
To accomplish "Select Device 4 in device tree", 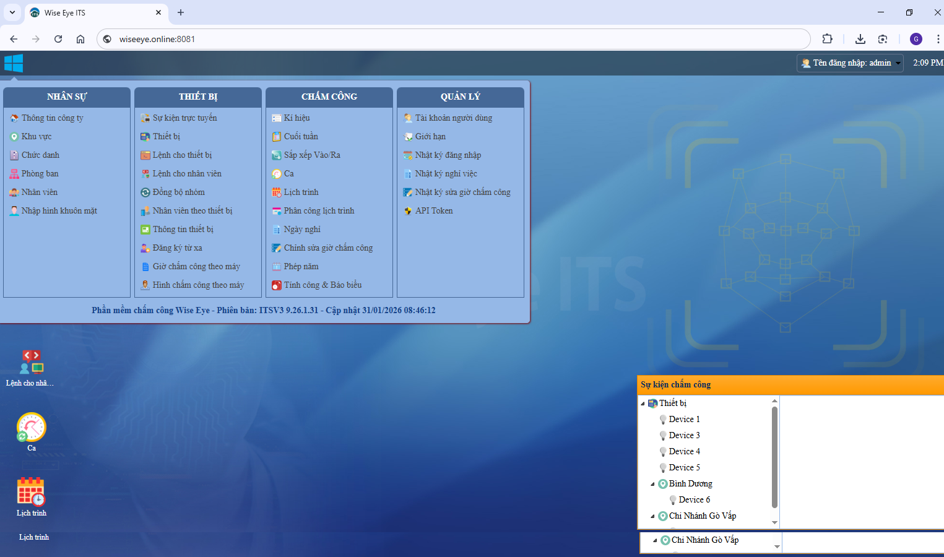I will pos(684,452).
